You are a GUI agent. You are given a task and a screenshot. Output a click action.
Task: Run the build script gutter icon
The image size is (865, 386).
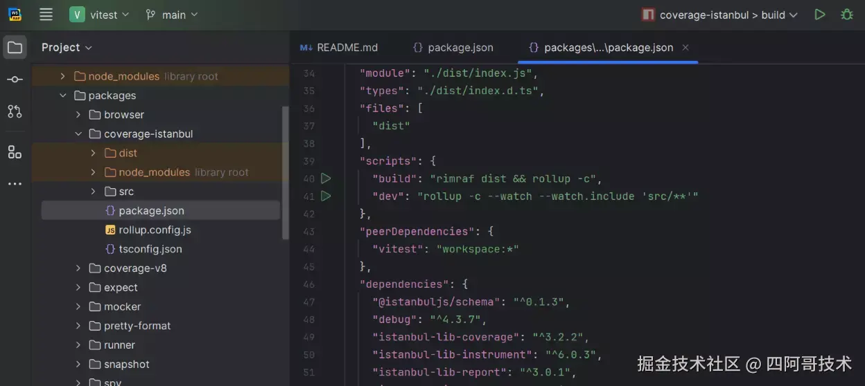[x=326, y=178]
